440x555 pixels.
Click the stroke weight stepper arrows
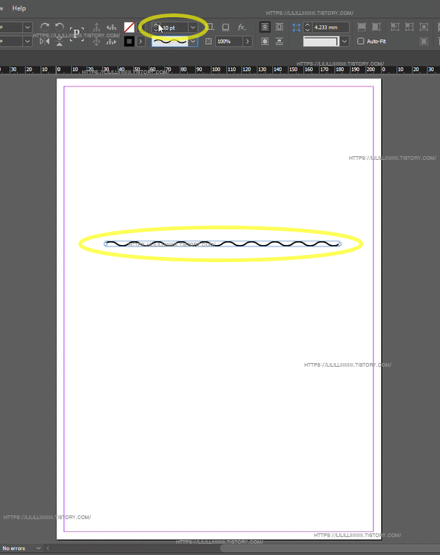pos(156,27)
